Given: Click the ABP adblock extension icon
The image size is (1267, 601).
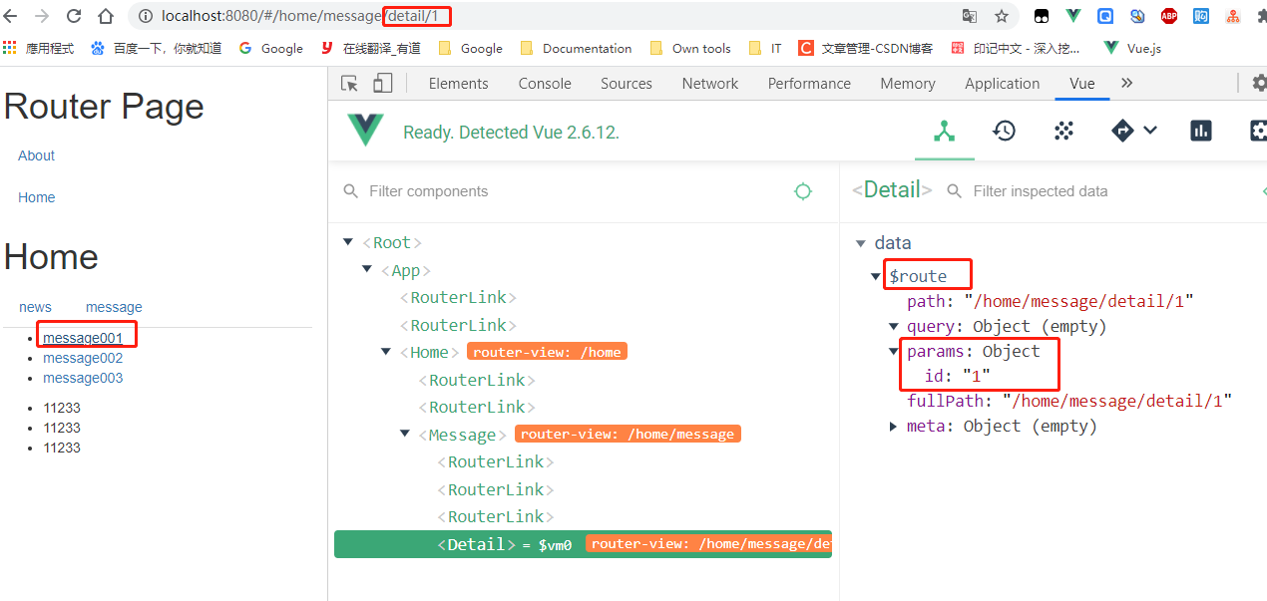Looking at the screenshot, I should coord(1169,16).
